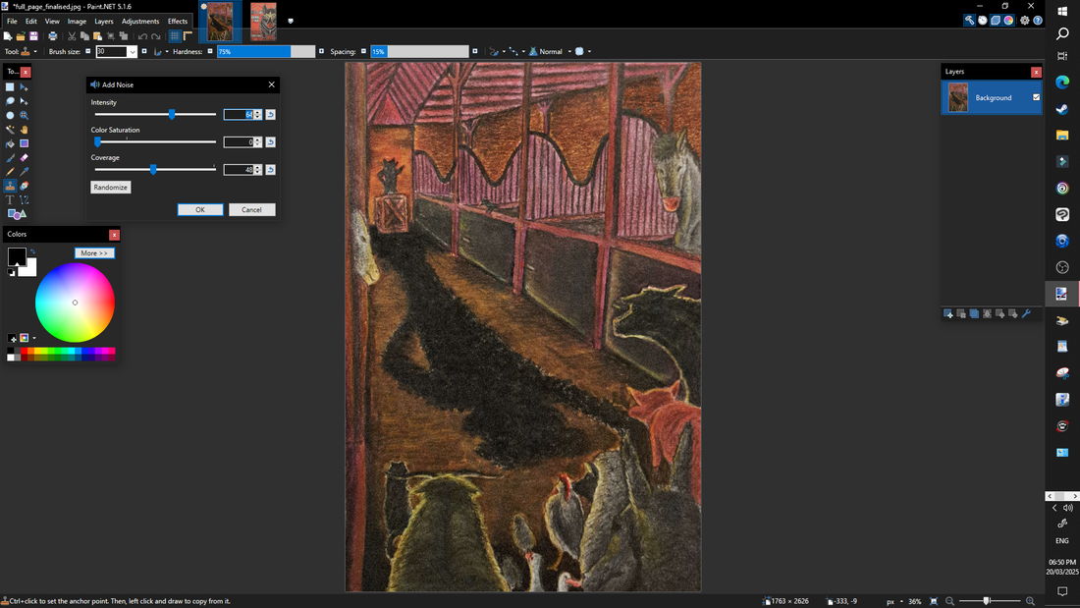The width and height of the screenshot is (1080, 608).
Task: Click the Color Saturation value field
Action: (239, 142)
